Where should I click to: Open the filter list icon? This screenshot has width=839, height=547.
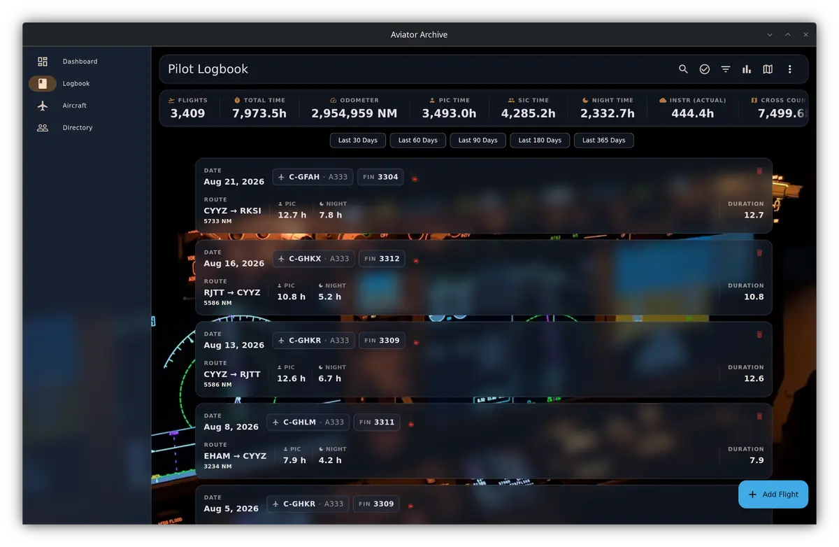[x=726, y=69]
